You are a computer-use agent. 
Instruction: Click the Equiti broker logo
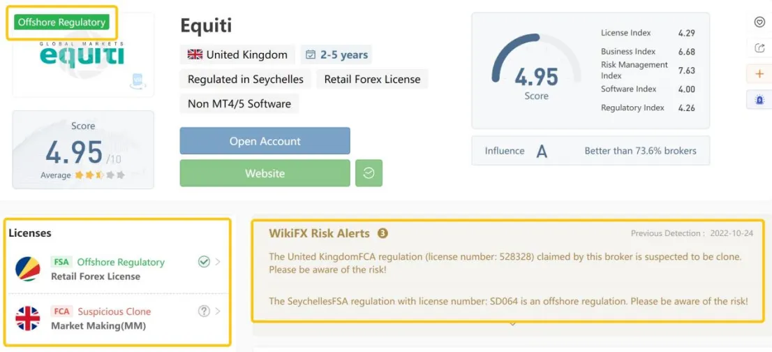pos(82,56)
